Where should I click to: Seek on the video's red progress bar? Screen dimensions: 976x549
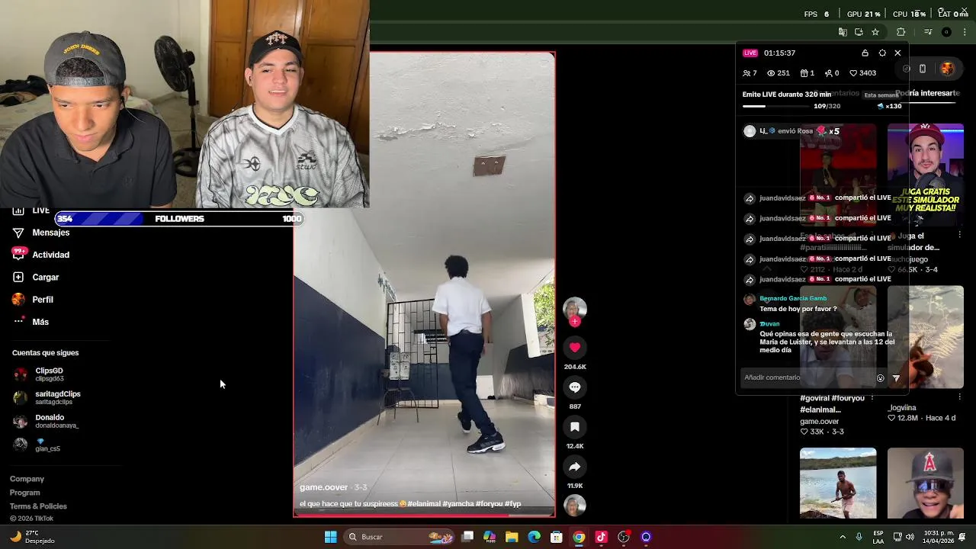pyautogui.click(x=424, y=514)
